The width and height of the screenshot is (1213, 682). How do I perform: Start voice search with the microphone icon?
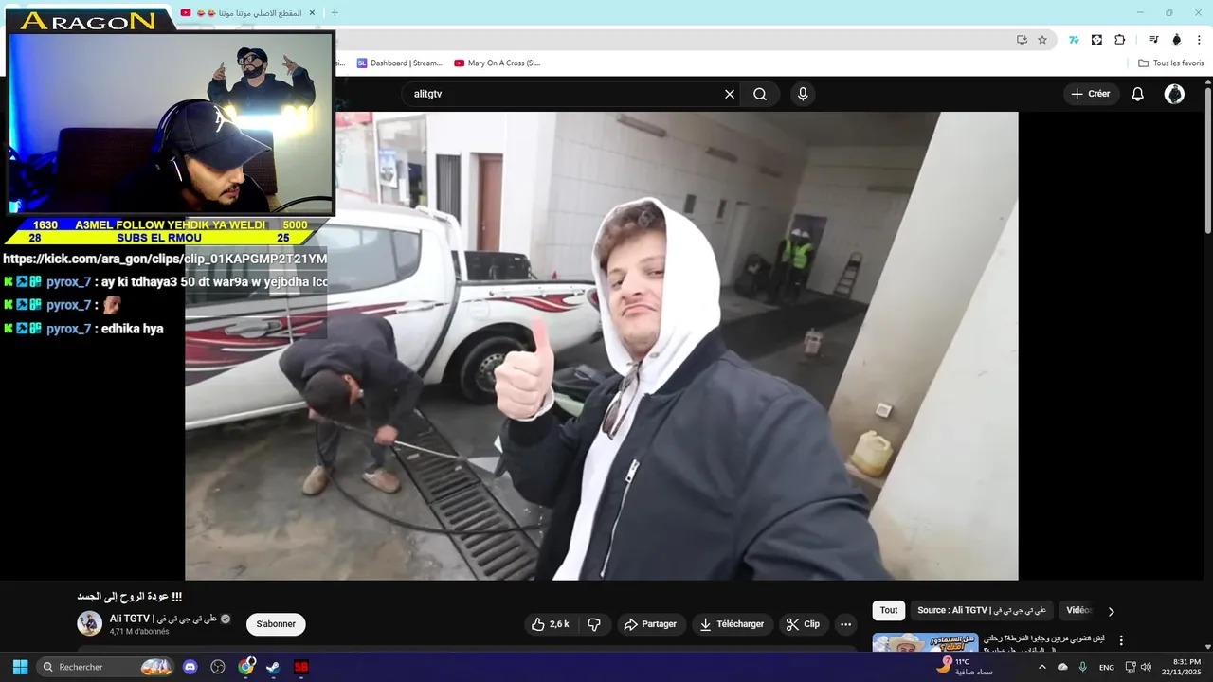(803, 94)
